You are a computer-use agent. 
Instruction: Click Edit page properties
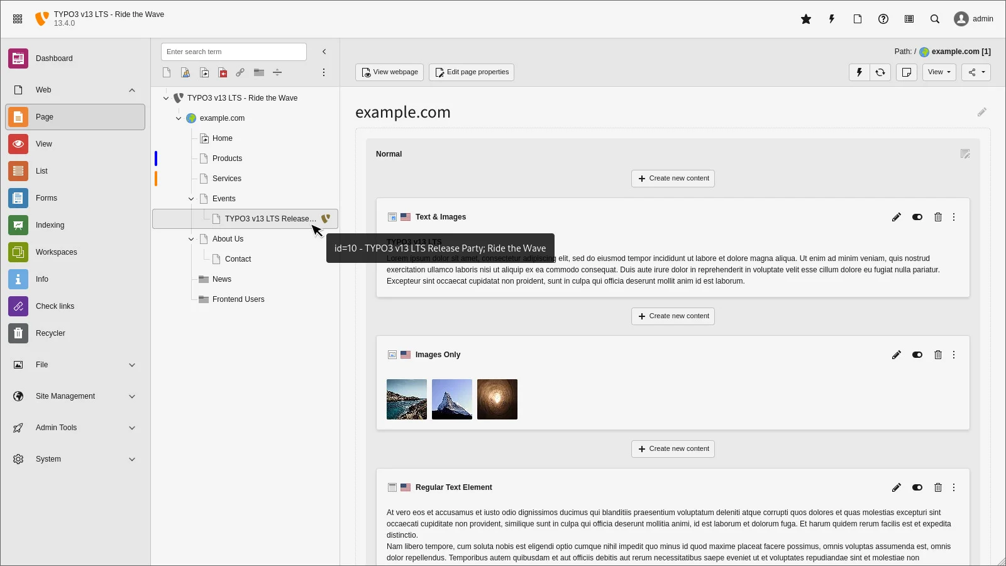(472, 72)
